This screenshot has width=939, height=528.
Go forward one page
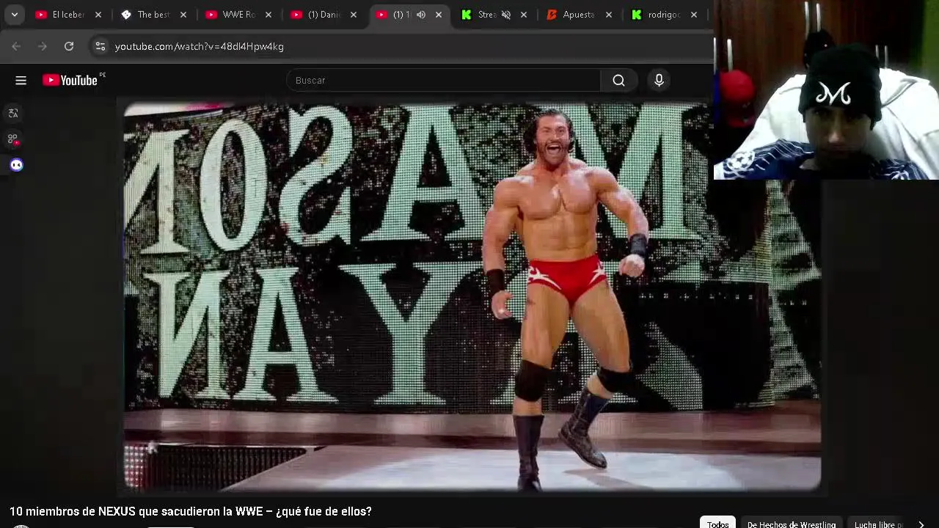[43, 46]
